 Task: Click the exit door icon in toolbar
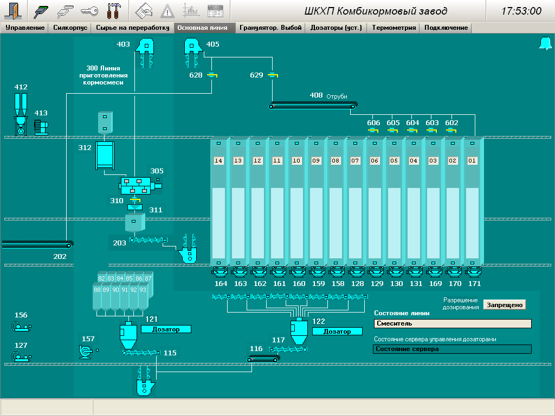[x=12, y=11]
